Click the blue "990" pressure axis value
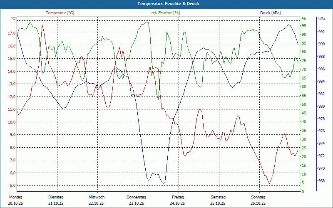 (321, 44)
